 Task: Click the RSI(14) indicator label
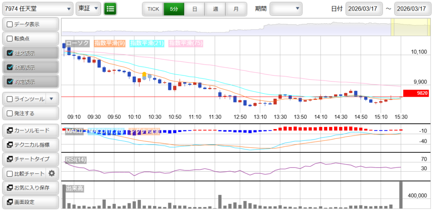coord(76,160)
